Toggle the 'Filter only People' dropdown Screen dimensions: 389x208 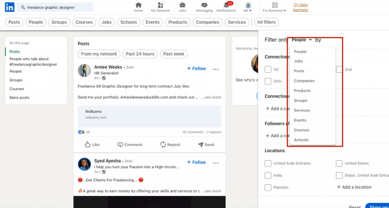tap(302, 40)
